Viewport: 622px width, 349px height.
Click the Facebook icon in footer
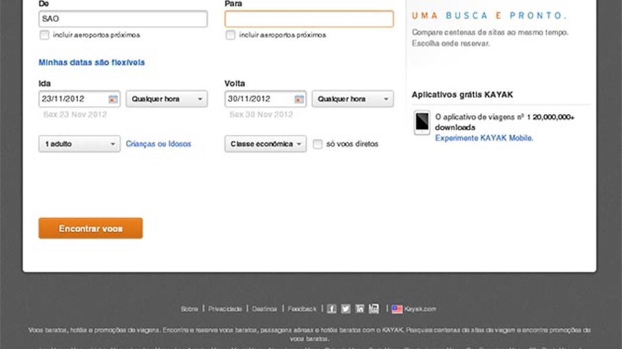332,309
